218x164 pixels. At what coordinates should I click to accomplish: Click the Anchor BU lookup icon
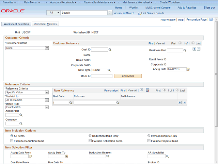[21, 115]
